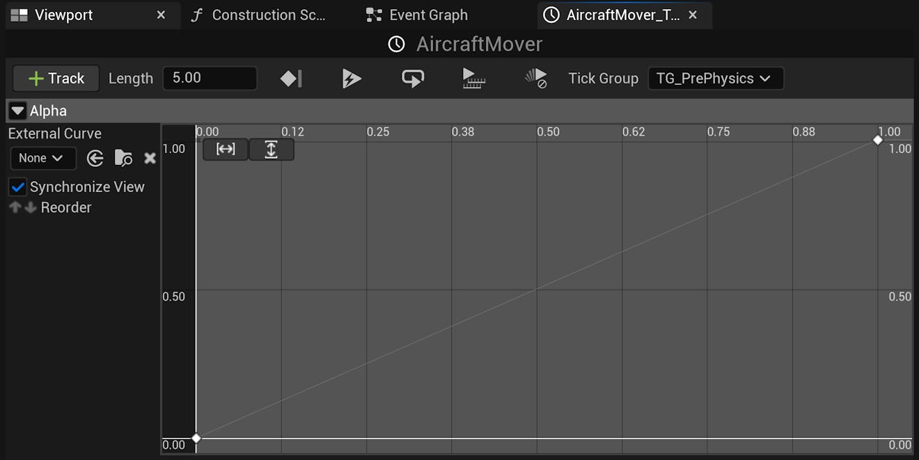Click the Tick Group label
The width and height of the screenshot is (919, 460).
click(x=603, y=79)
